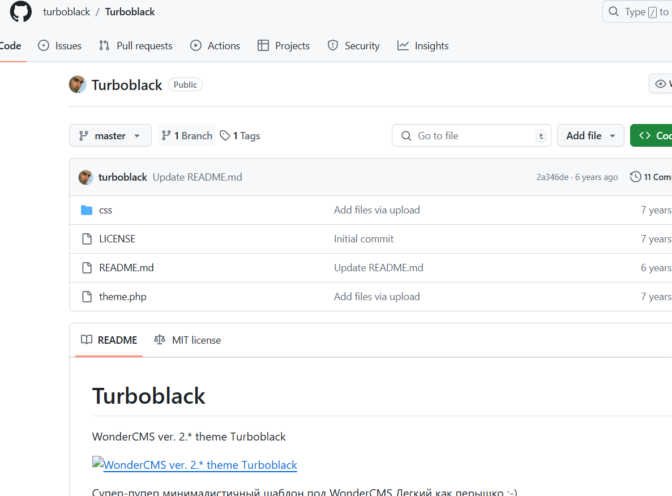Open the Turboblack repository breadcrumb link
This screenshot has height=496, width=672.
tap(130, 11)
